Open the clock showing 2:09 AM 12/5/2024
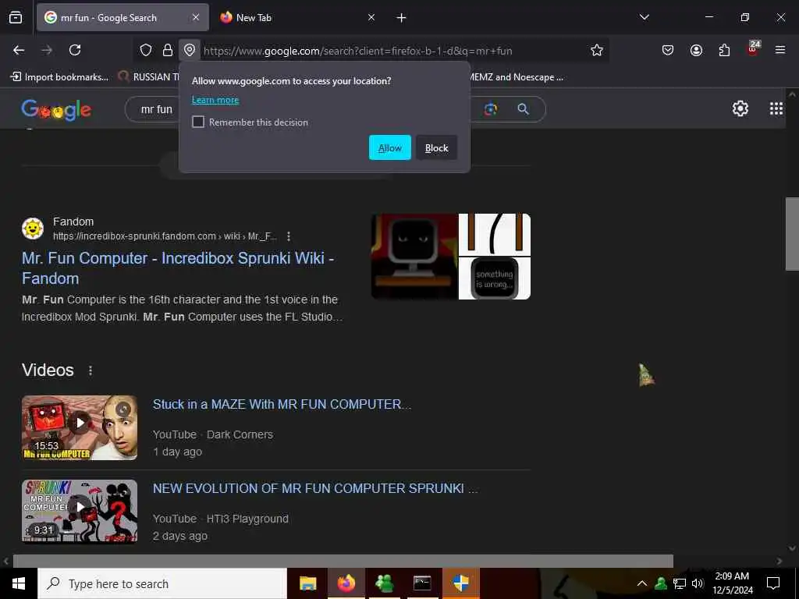Viewport: 799px width, 599px height. pos(732,583)
